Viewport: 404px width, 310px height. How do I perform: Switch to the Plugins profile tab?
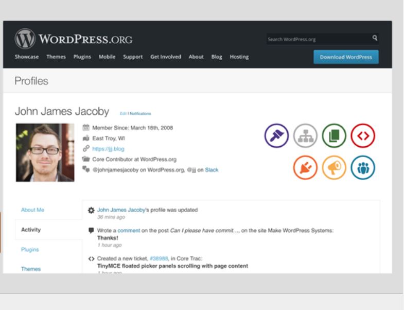tap(30, 249)
